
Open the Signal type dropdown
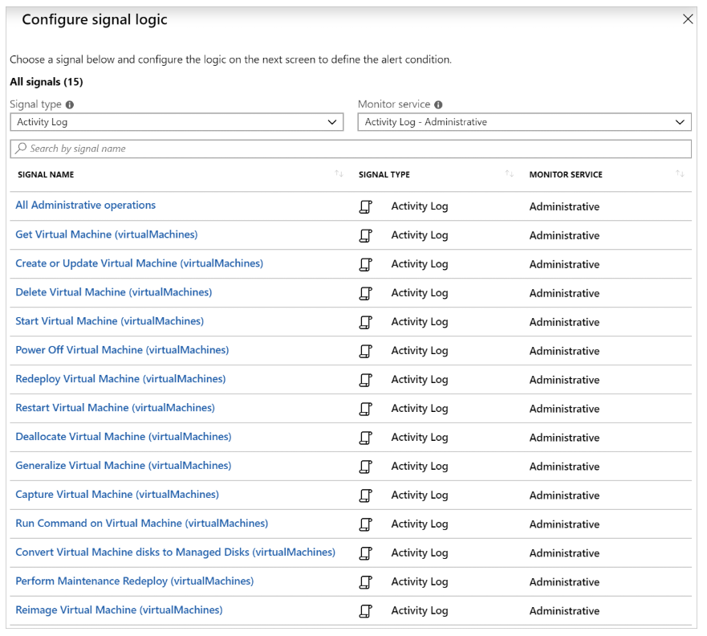pyautogui.click(x=177, y=122)
